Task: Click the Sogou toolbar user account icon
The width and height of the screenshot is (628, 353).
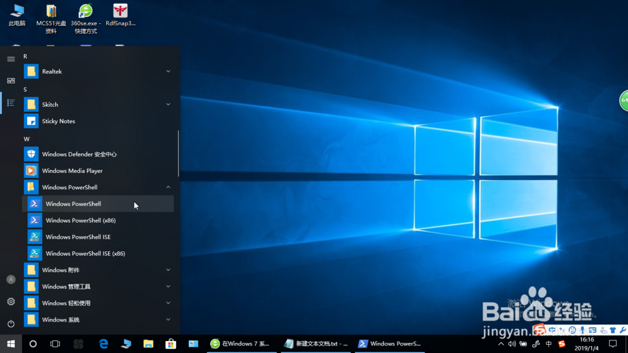Action: 603,330
